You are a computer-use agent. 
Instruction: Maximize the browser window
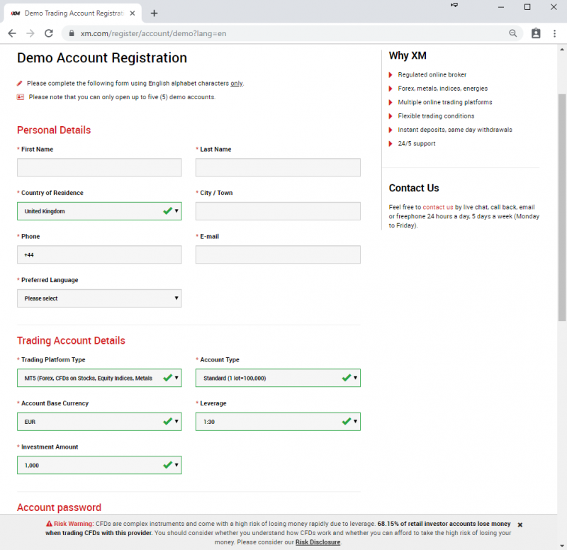tap(527, 7)
